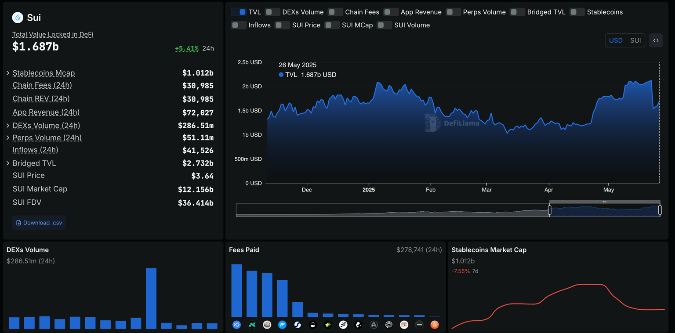This screenshot has height=333, width=675.
Task: Click the yellow-green star protocol icon
Action: pyautogui.click(x=328, y=325)
